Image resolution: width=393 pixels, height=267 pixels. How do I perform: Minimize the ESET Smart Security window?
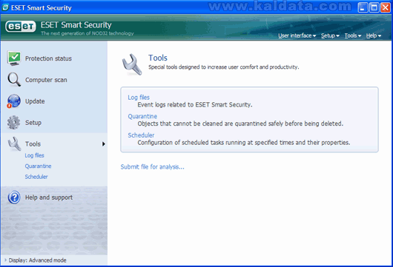tap(363, 7)
